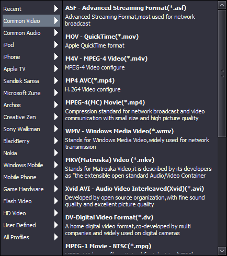Viewport: 227px width, 256px height.
Task: Click the vertical scrollbar thumb
Action: click(222, 73)
